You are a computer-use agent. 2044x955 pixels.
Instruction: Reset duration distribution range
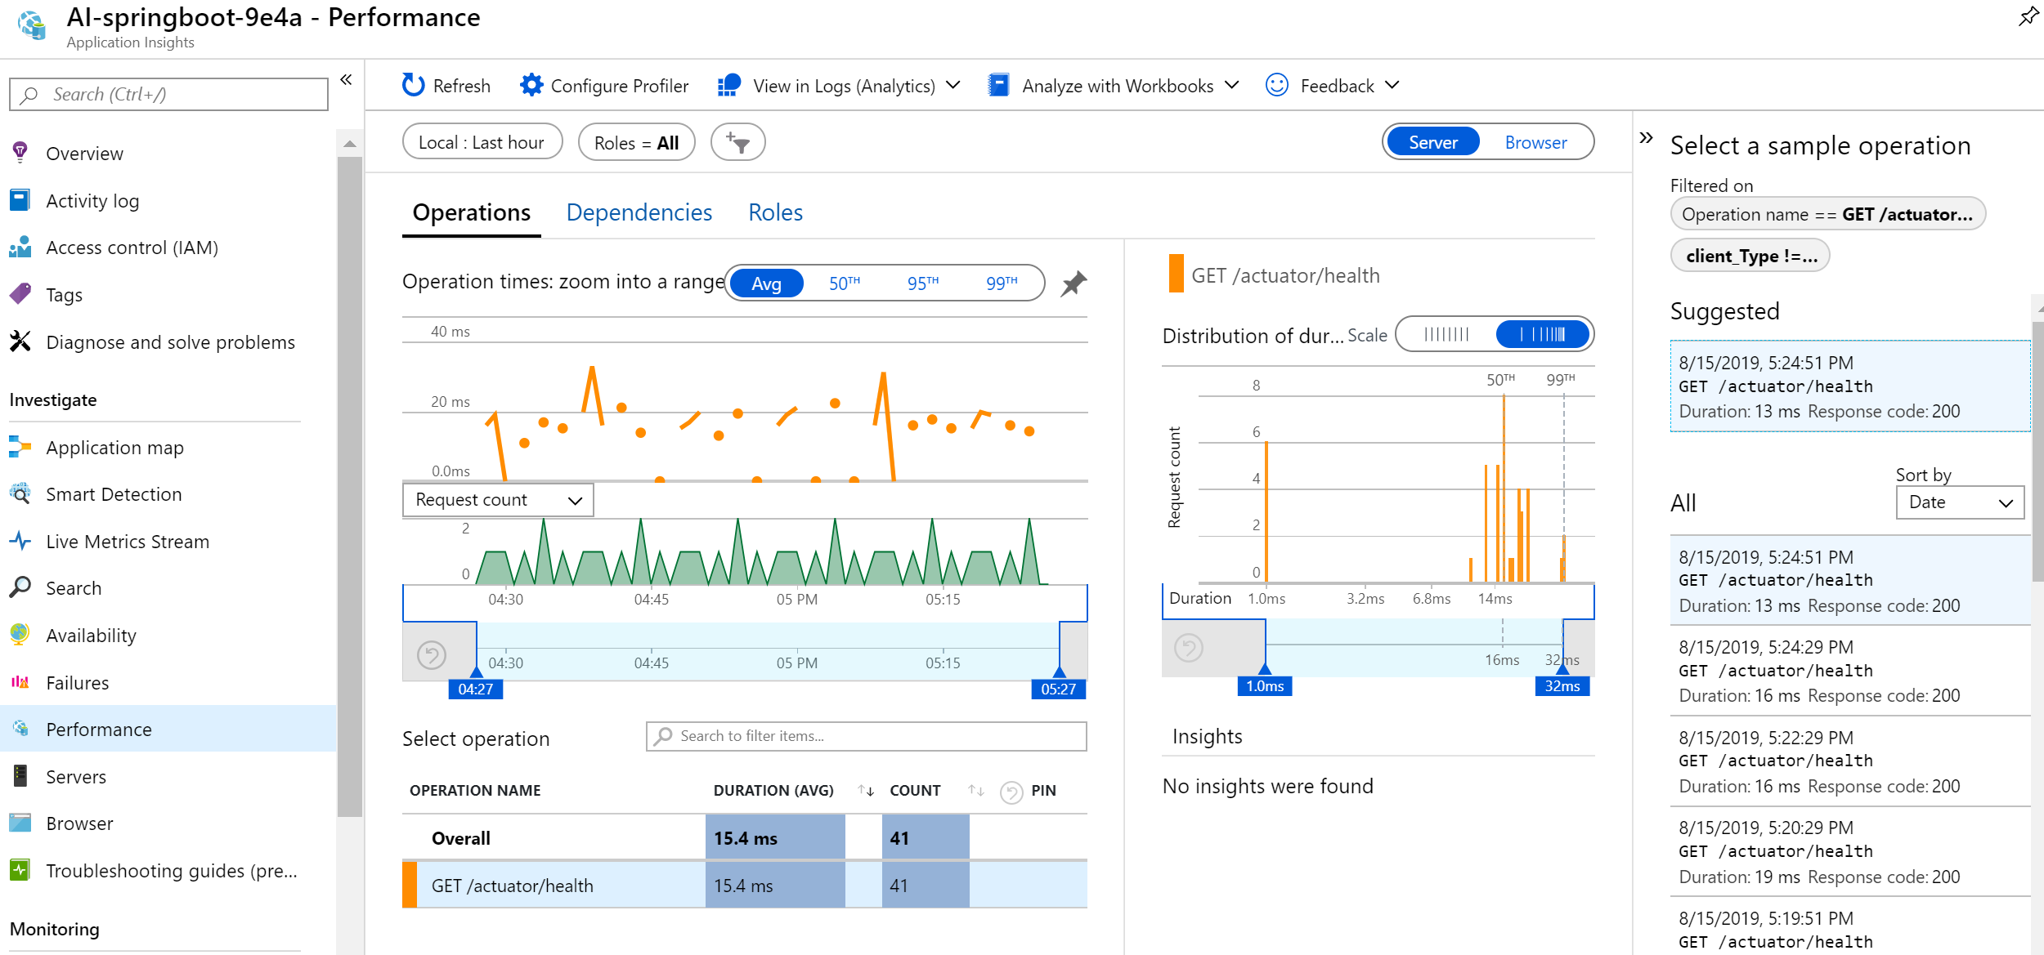tap(1189, 648)
